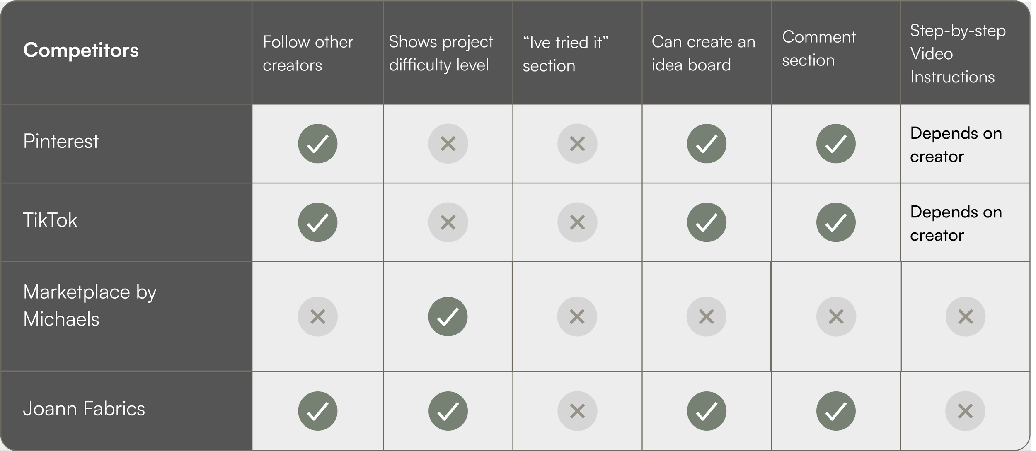The image size is (1036, 451).
Task: Click Joann Fabrics' video instructions X icon
Action: point(965,411)
